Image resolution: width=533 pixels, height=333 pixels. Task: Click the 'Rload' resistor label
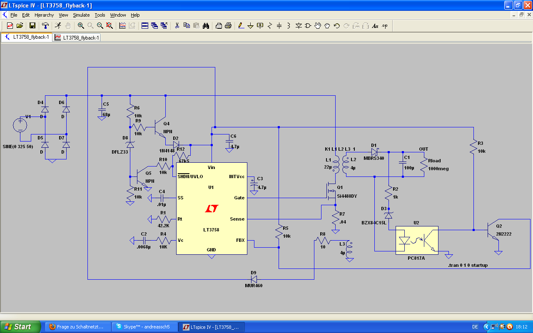tap(434, 161)
